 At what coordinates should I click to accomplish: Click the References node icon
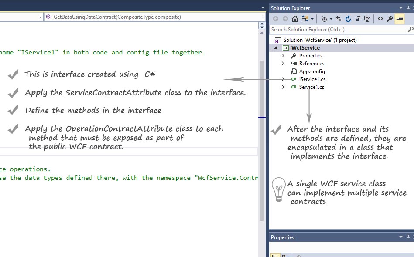click(x=293, y=64)
